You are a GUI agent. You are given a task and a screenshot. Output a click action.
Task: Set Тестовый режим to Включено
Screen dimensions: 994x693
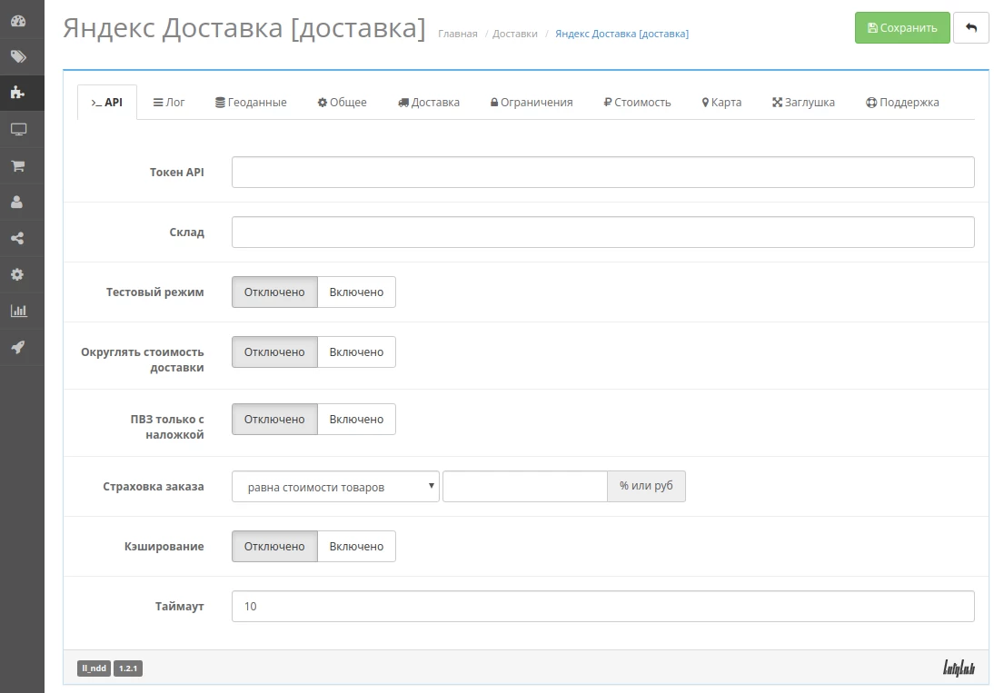[x=356, y=292]
